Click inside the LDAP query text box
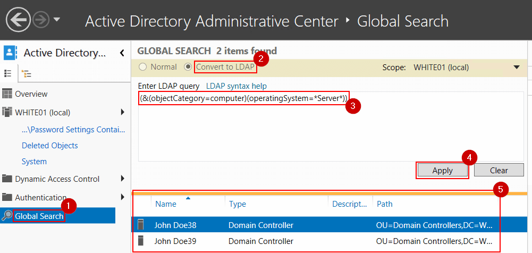The width and height of the screenshot is (532, 253). click(x=331, y=126)
